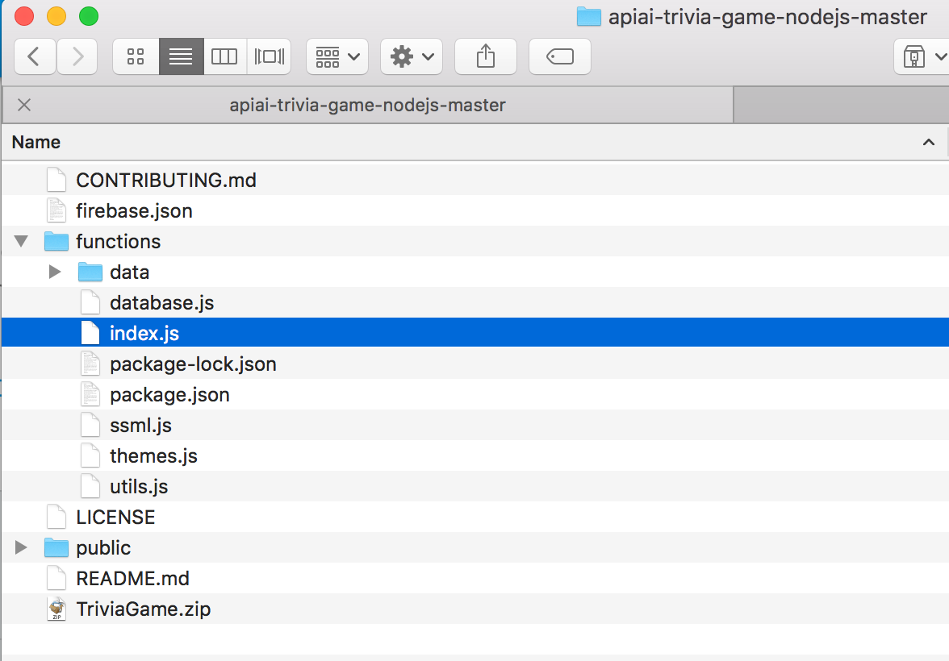This screenshot has height=661, width=949.
Task: Expand the public folder
Action: click(x=21, y=548)
